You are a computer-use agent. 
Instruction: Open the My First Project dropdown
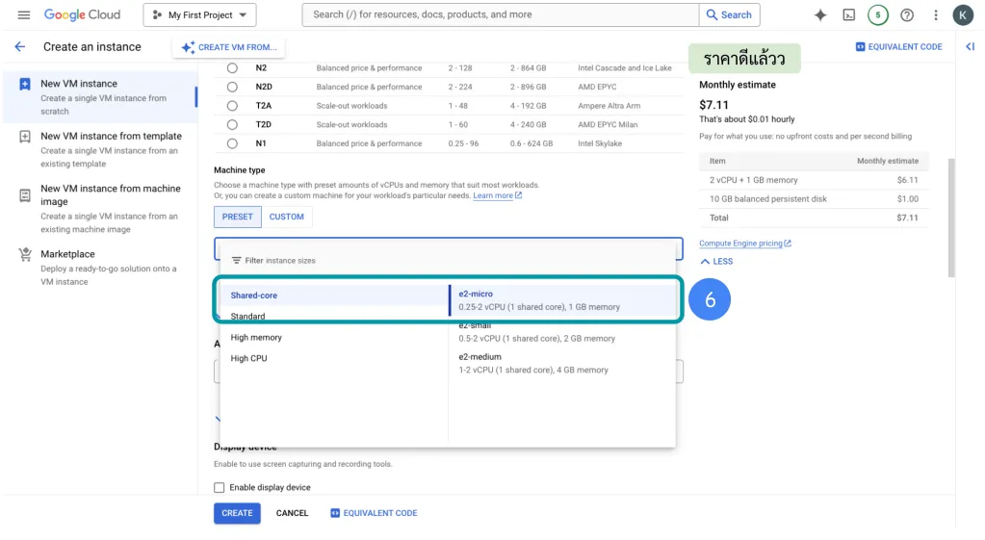pyautogui.click(x=199, y=14)
